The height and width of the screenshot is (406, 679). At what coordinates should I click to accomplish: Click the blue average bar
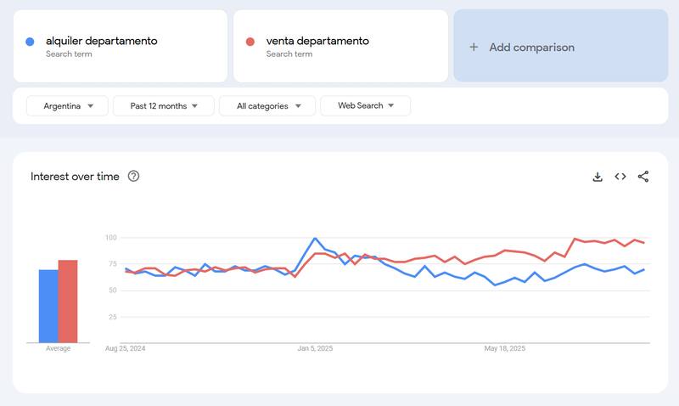(x=48, y=304)
